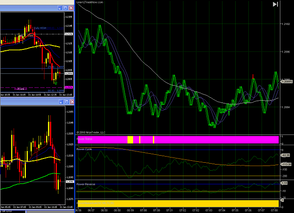Click the green up-arrow marker on main chart
The width and height of the screenshot is (294, 213).
(229, 113)
